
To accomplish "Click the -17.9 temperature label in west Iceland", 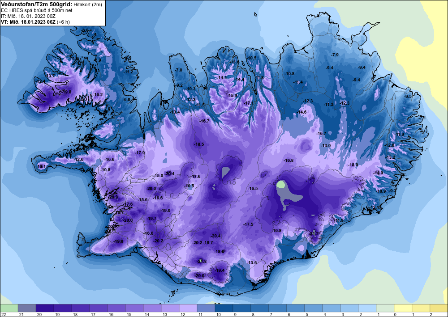I will click(140, 153).
